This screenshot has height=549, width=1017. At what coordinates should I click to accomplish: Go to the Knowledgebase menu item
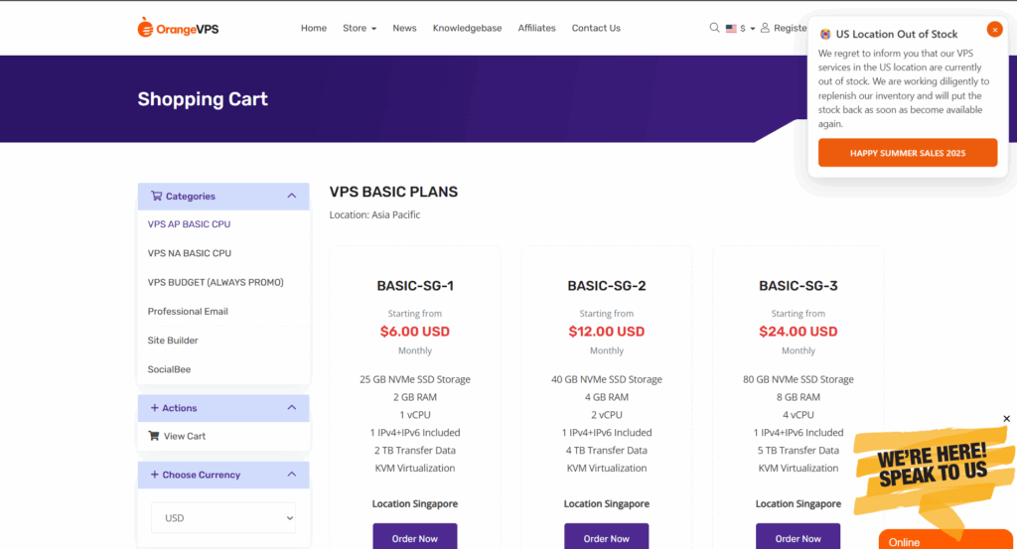pyautogui.click(x=467, y=28)
